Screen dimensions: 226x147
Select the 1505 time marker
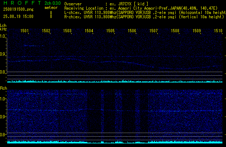111,31
